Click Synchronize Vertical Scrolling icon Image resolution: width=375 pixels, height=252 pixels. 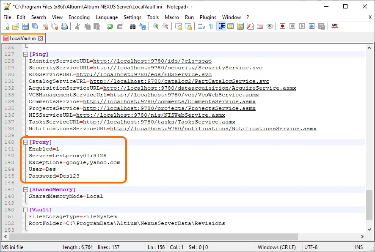click(x=179, y=26)
